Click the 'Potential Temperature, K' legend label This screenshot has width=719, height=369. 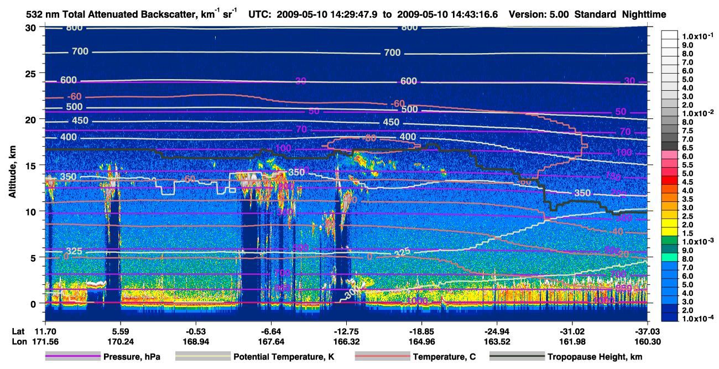284,357
